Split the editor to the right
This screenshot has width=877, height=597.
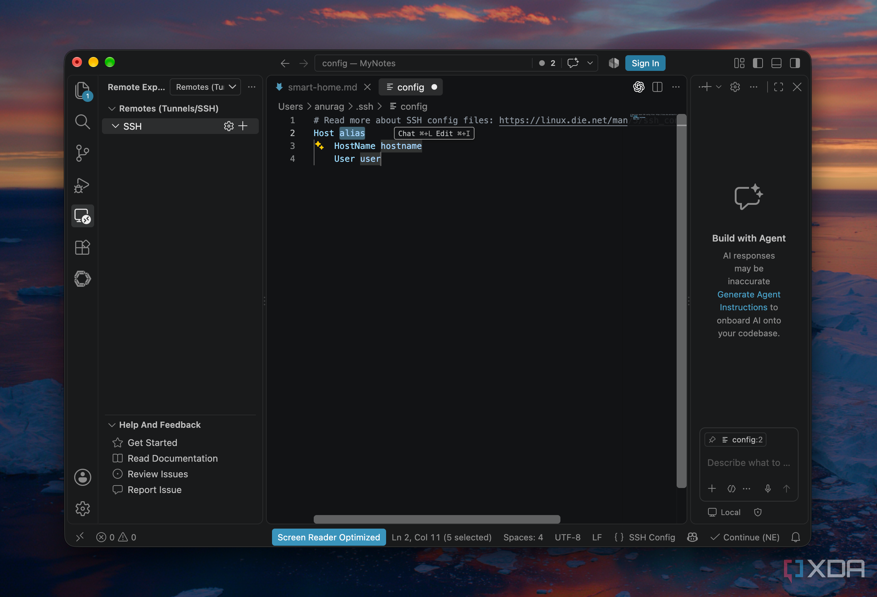[657, 87]
